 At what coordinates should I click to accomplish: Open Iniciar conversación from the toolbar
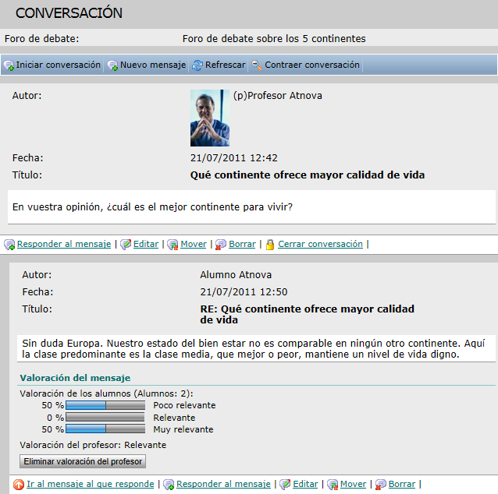coord(58,65)
